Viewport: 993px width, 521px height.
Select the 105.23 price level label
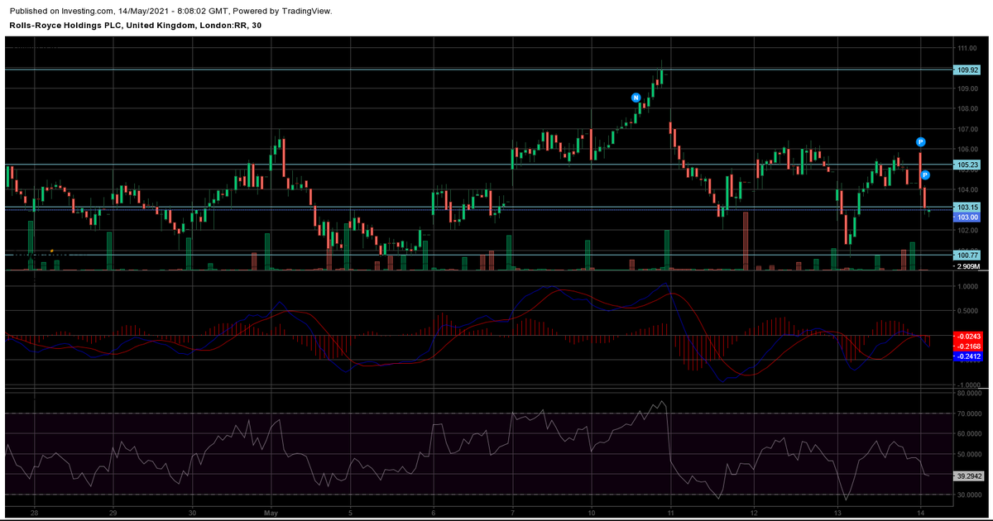click(x=967, y=165)
